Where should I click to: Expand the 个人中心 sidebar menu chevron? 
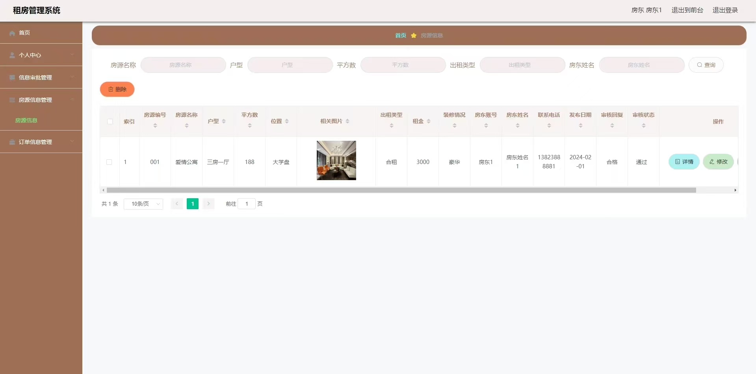pyautogui.click(x=72, y=55)
